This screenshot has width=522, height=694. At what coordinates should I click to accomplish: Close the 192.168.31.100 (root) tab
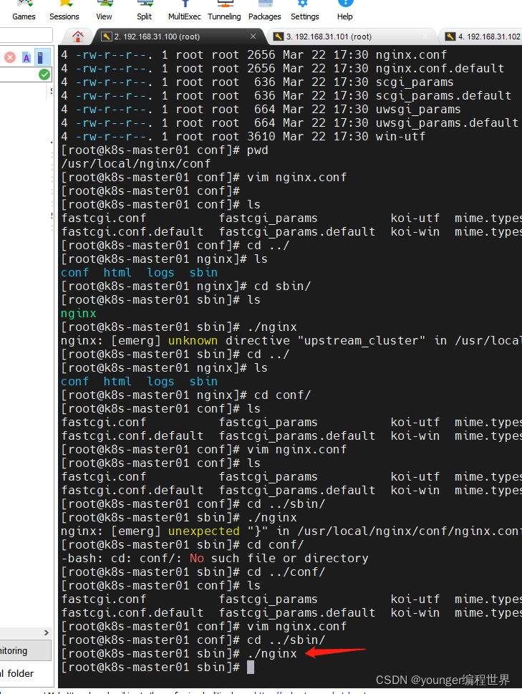253,37
